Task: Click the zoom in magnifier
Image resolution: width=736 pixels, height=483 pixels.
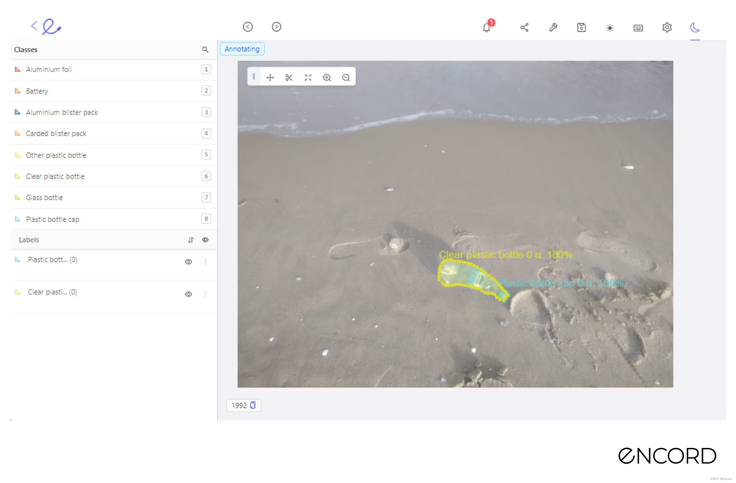Action: 327,77
